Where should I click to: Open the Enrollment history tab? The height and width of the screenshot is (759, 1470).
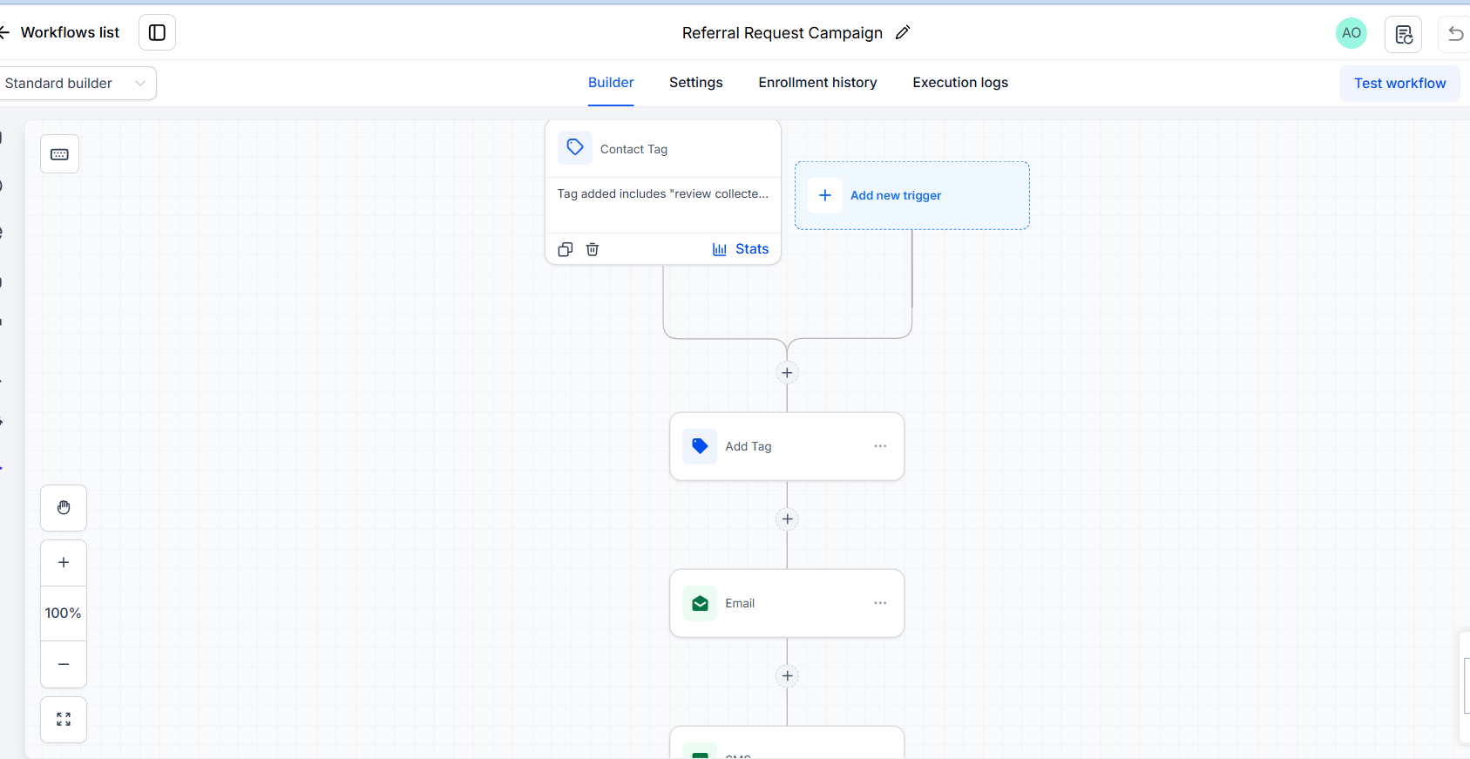click(817, 83)
